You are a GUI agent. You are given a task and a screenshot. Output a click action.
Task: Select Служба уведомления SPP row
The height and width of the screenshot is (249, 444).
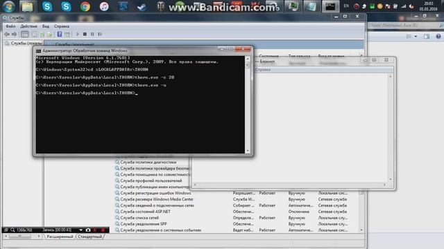pos(144,224)
